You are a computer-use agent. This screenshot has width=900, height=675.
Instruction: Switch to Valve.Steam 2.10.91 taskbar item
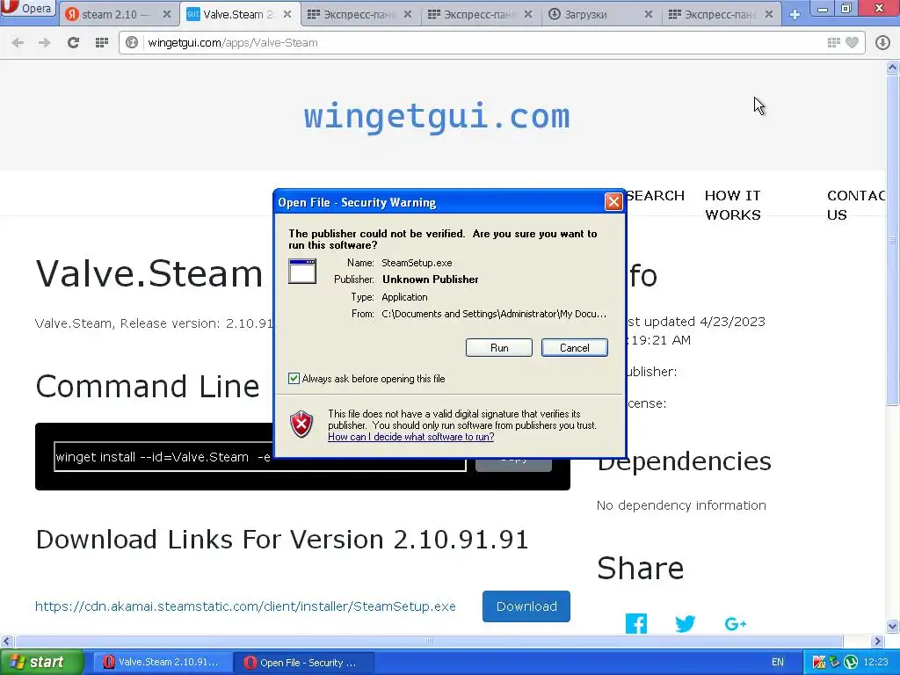point(162,663)
